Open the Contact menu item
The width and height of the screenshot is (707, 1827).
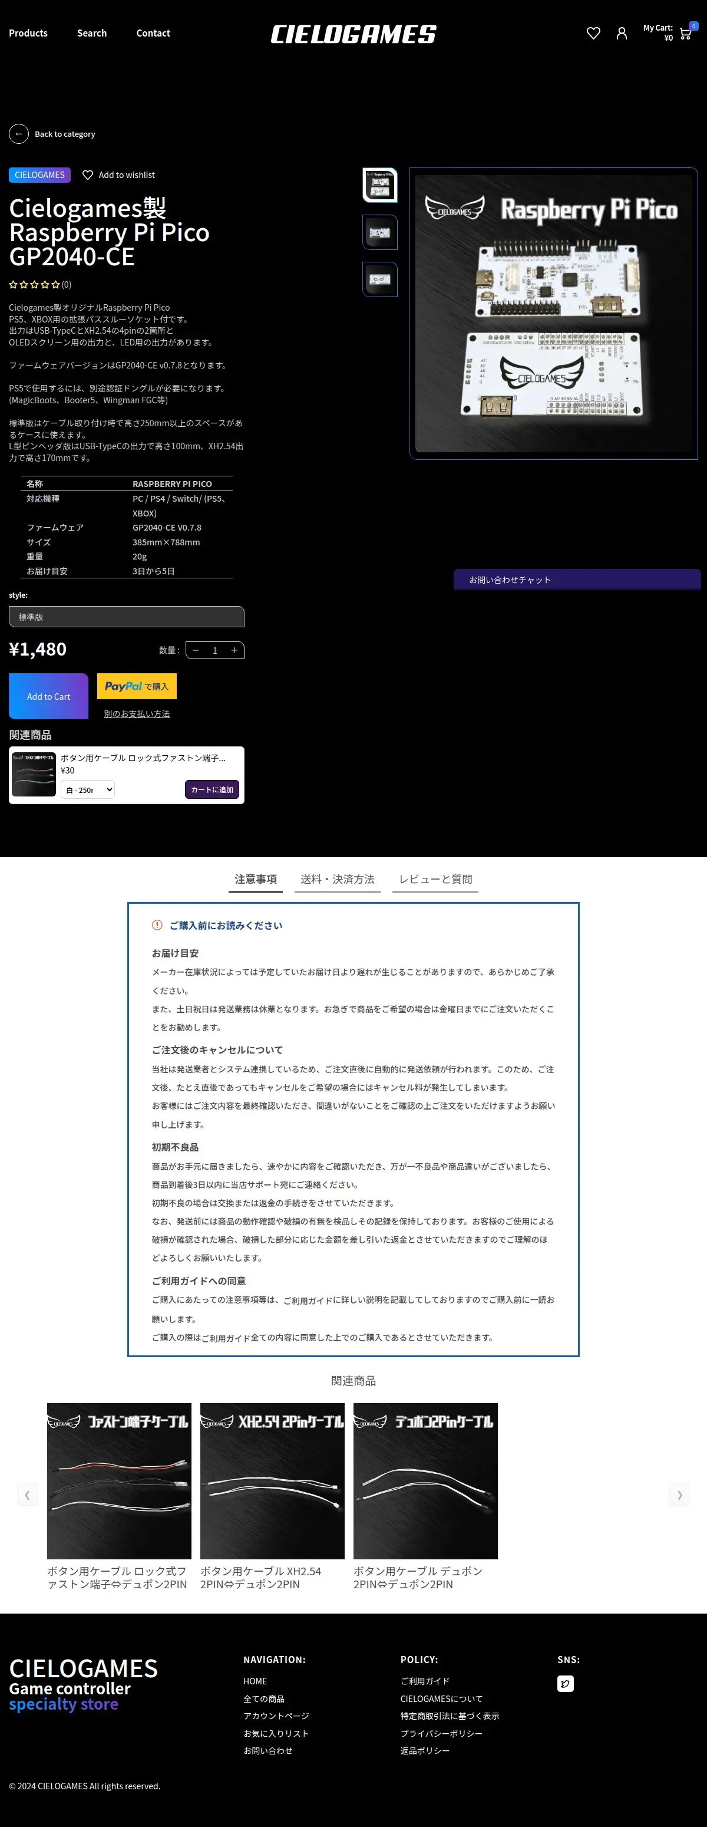click(153, 34)
